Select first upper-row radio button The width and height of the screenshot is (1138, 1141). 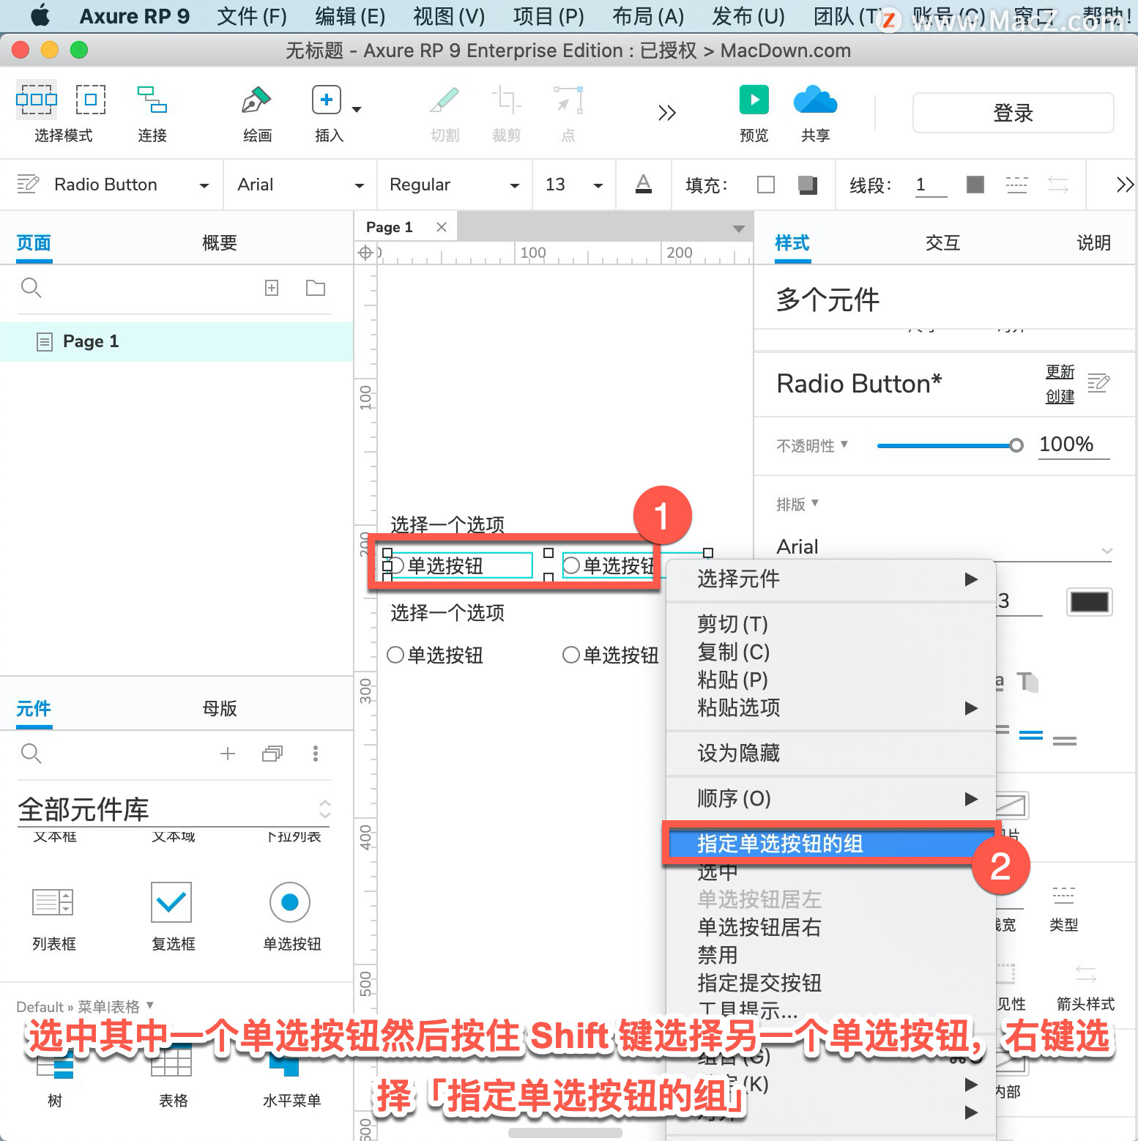point(395,565)
